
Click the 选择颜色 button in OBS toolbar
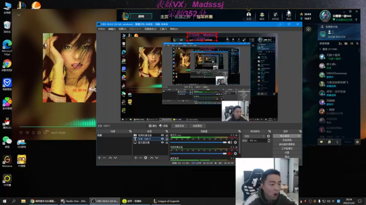click(198, 126)
